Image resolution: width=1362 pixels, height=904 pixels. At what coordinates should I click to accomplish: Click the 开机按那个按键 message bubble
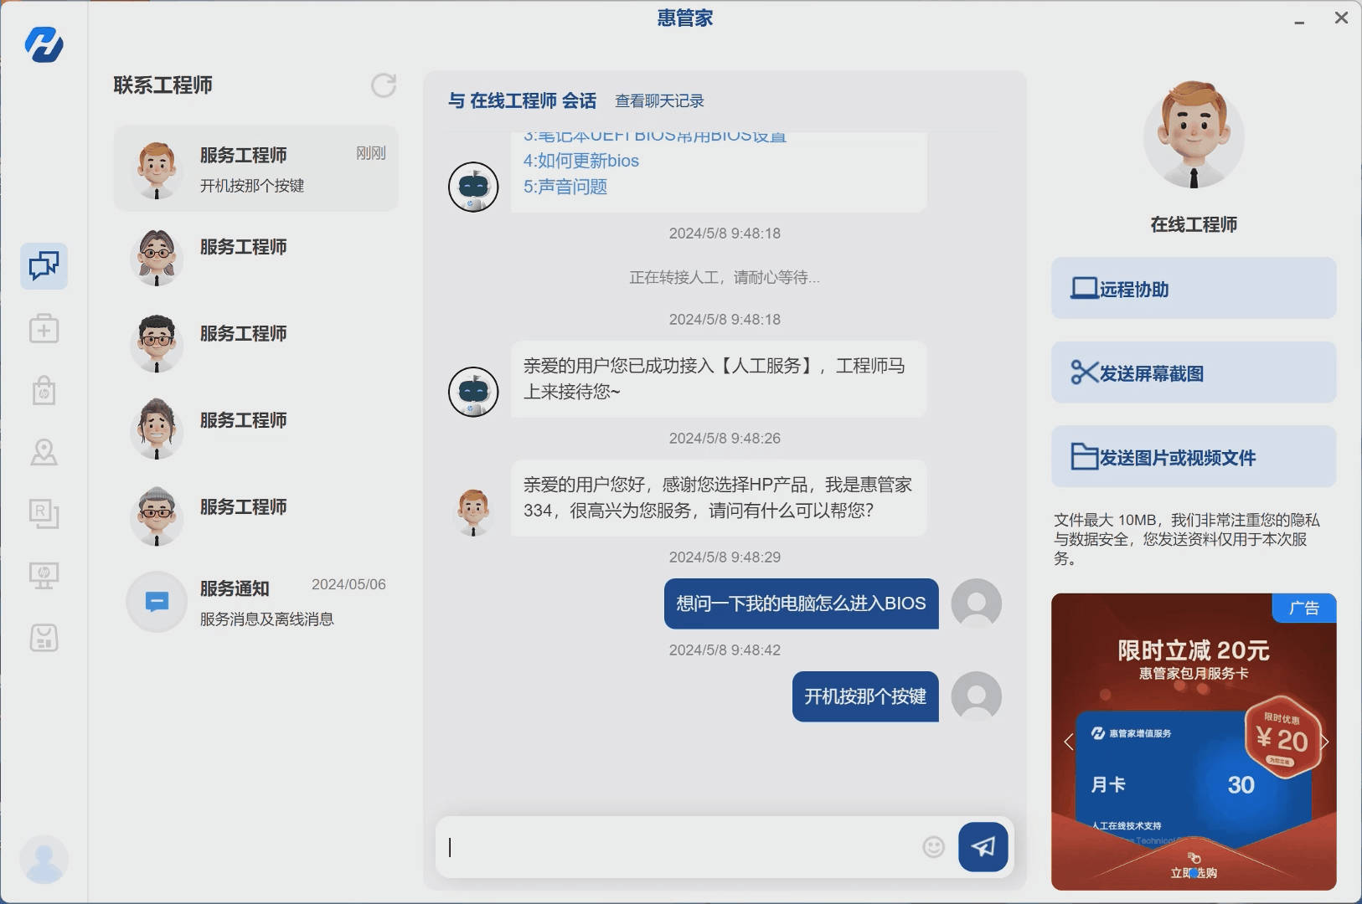point(865,696)
